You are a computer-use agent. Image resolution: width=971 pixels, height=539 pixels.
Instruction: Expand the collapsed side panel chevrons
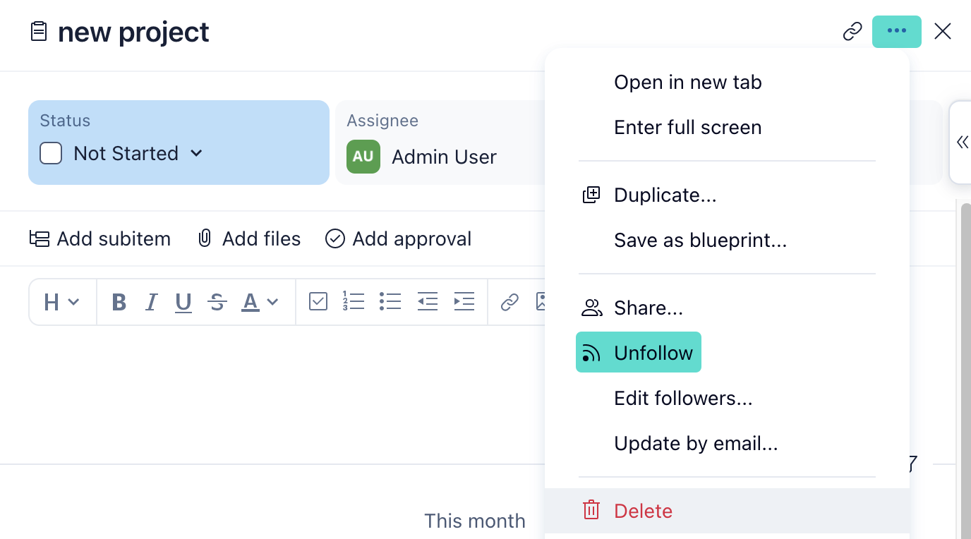pyautogui.click(x=963, y=143)
